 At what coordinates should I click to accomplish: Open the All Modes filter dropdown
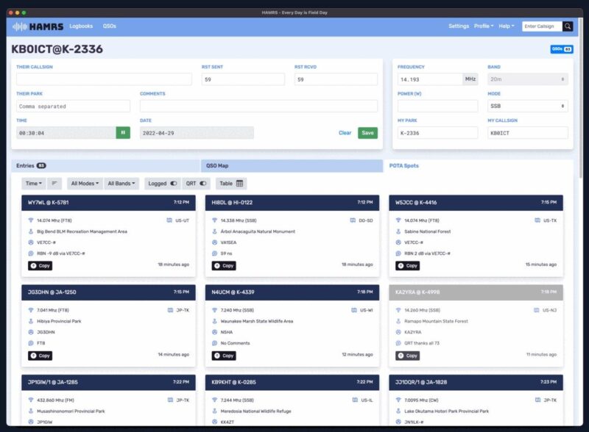(x=83, y=183)
